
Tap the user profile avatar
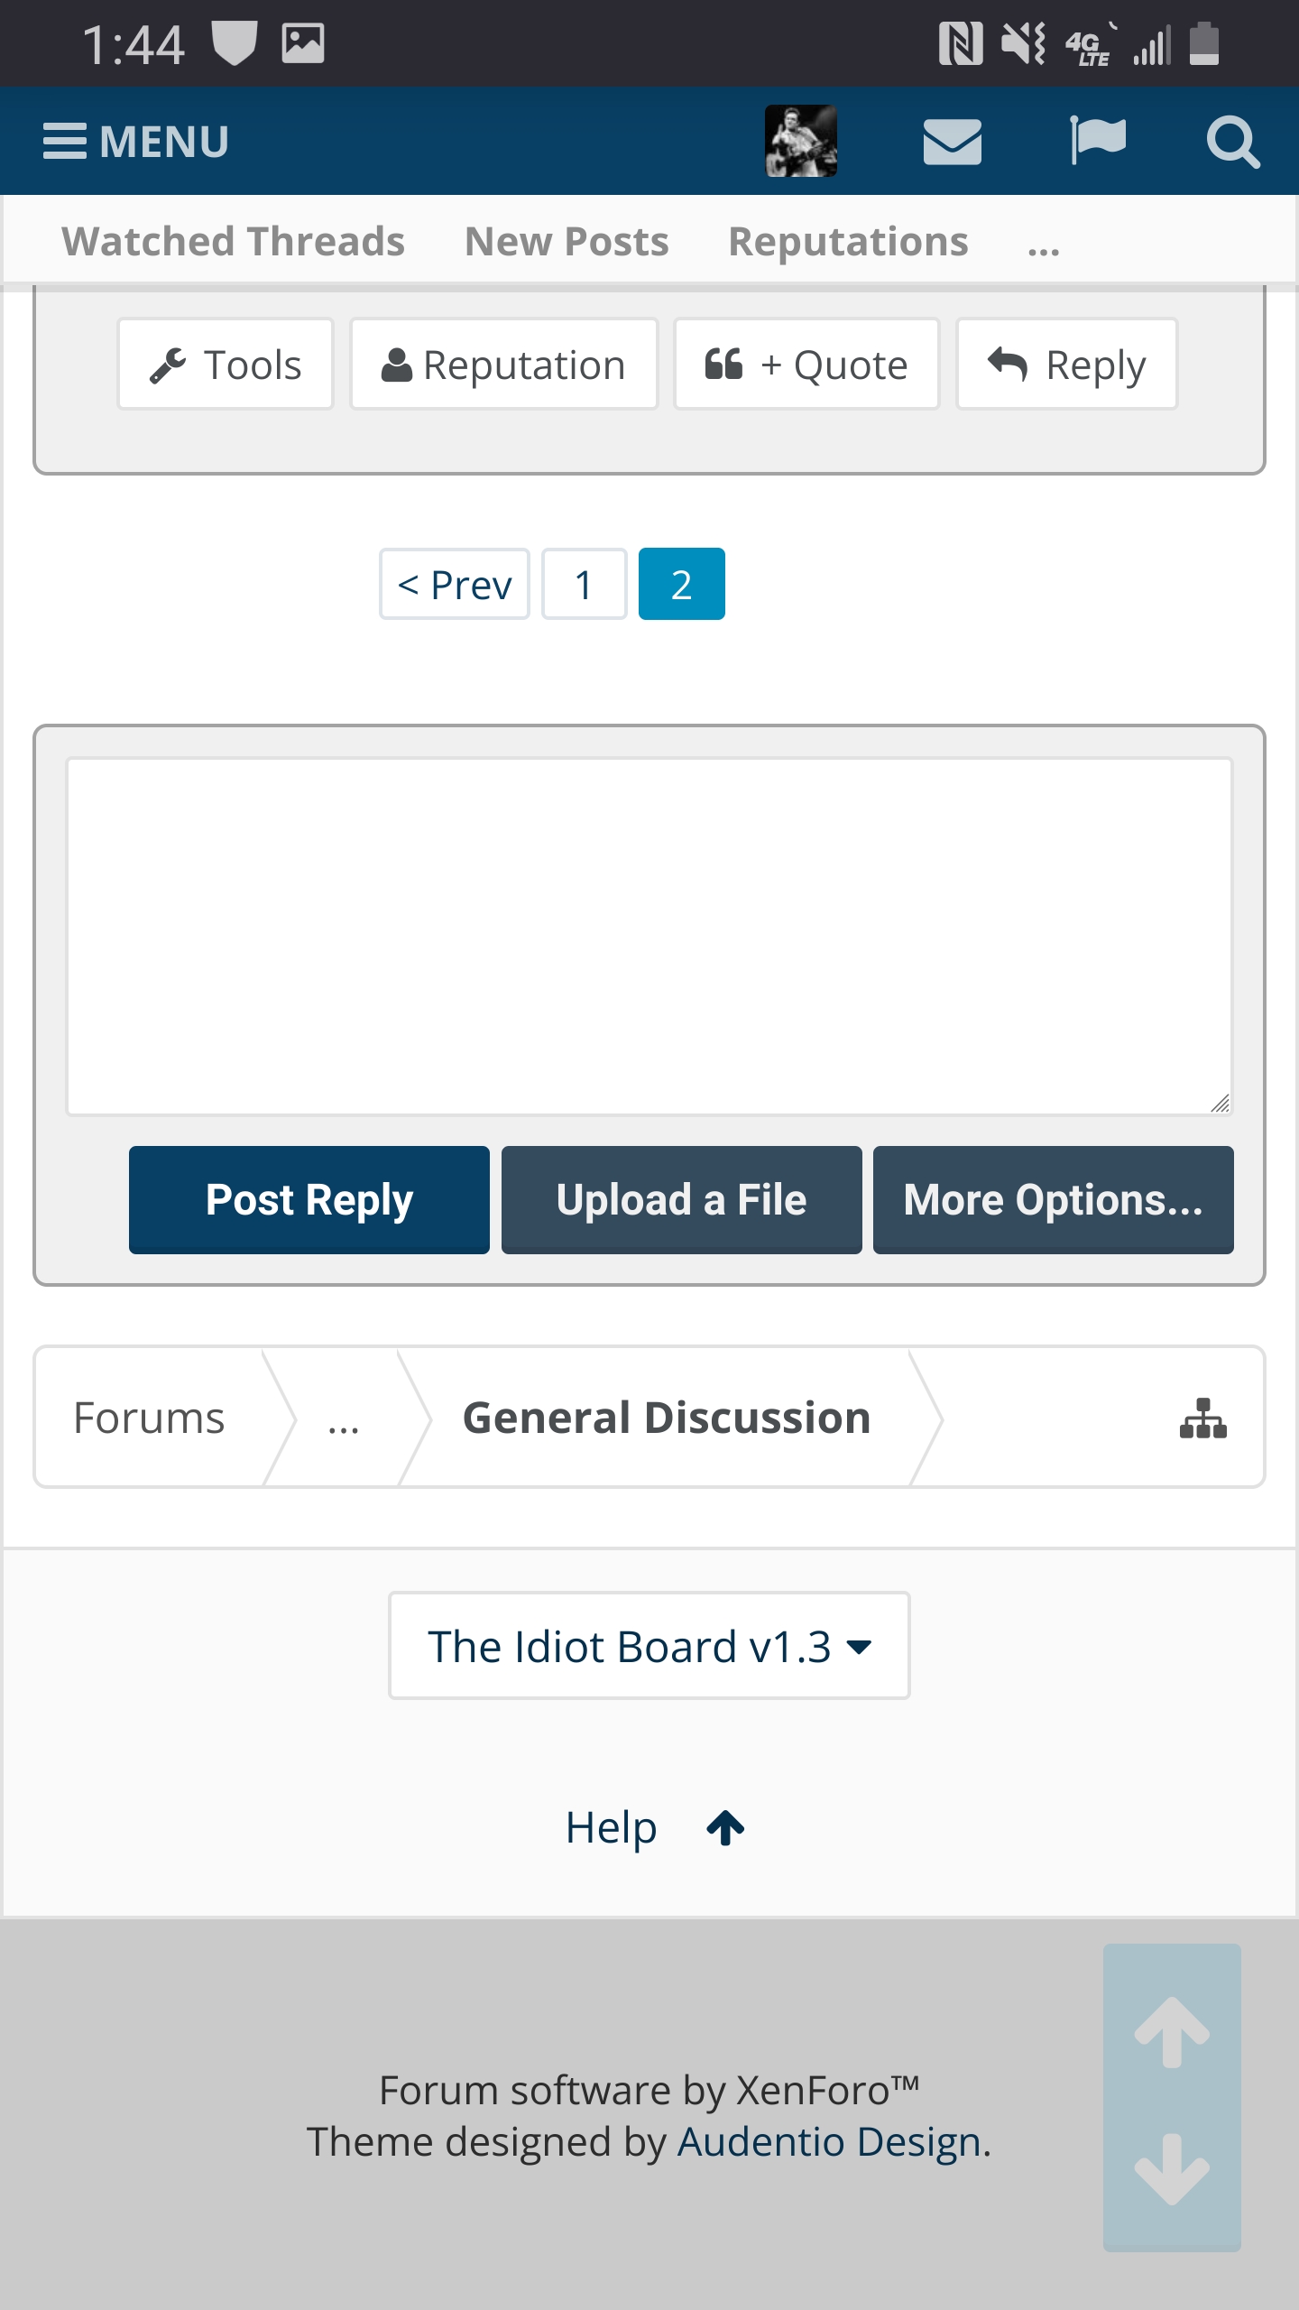coord(800,141)
